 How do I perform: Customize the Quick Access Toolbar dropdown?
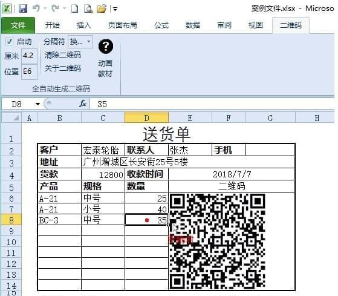point(115,9)
